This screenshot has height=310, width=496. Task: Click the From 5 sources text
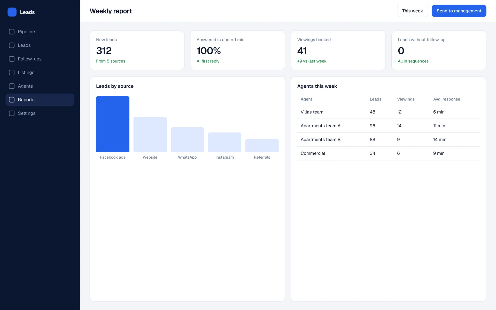pos(111,61)
